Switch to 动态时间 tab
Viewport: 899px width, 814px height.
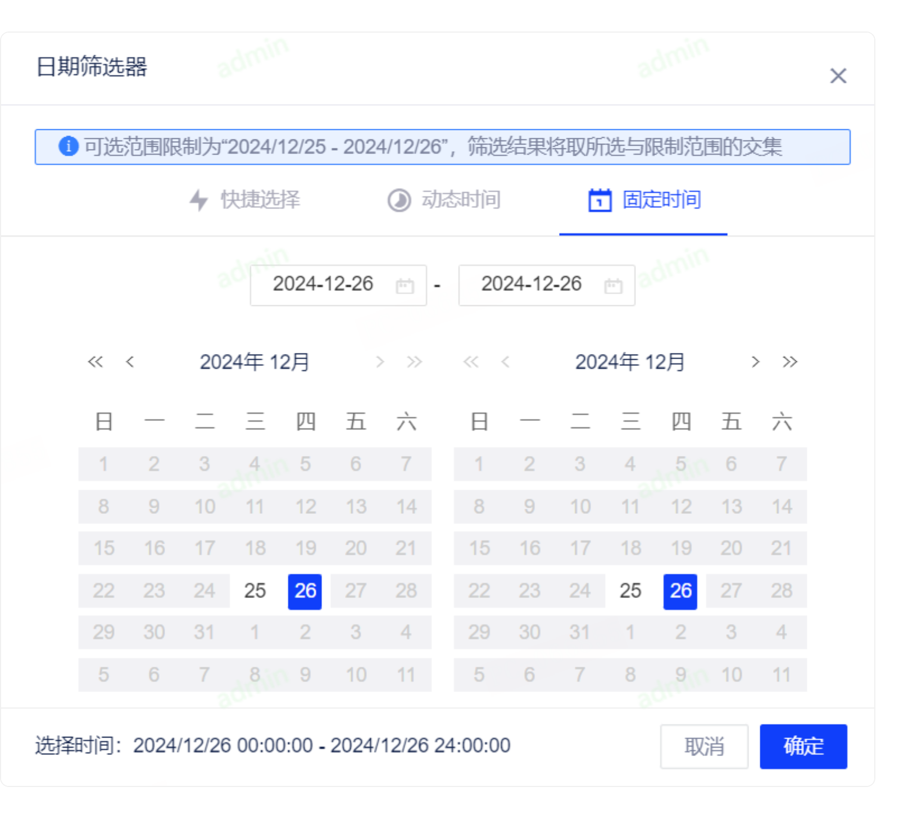point(461,200)
